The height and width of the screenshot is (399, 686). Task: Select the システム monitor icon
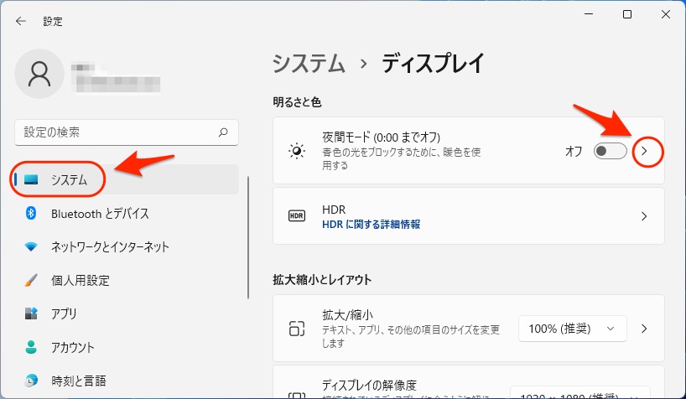click(31, 179)
